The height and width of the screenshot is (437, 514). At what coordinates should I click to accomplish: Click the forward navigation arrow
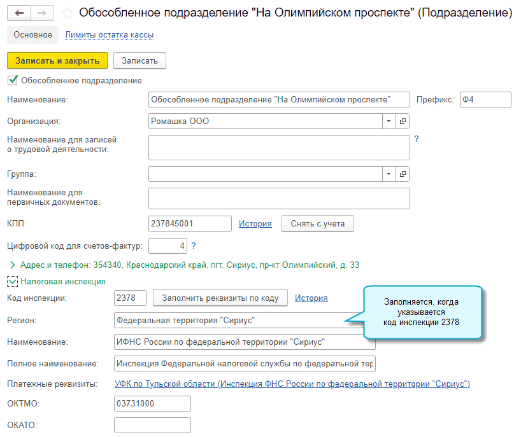42,13
